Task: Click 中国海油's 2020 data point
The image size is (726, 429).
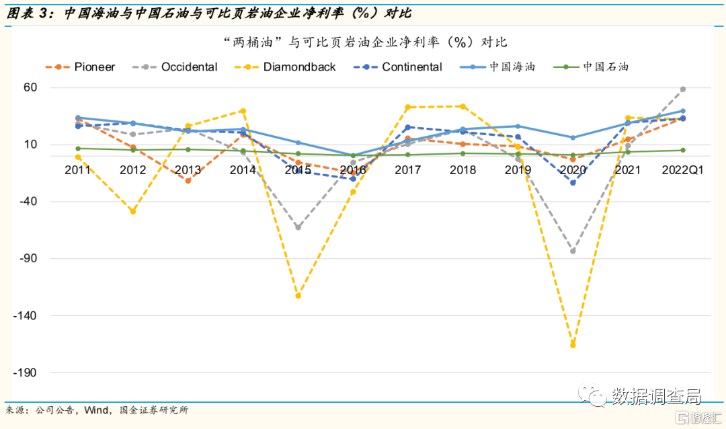Action: 573,138
